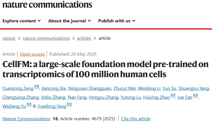The image size is (212, 125).
Task: Open author Yutong Lu's details
Action: pos(131,97)
